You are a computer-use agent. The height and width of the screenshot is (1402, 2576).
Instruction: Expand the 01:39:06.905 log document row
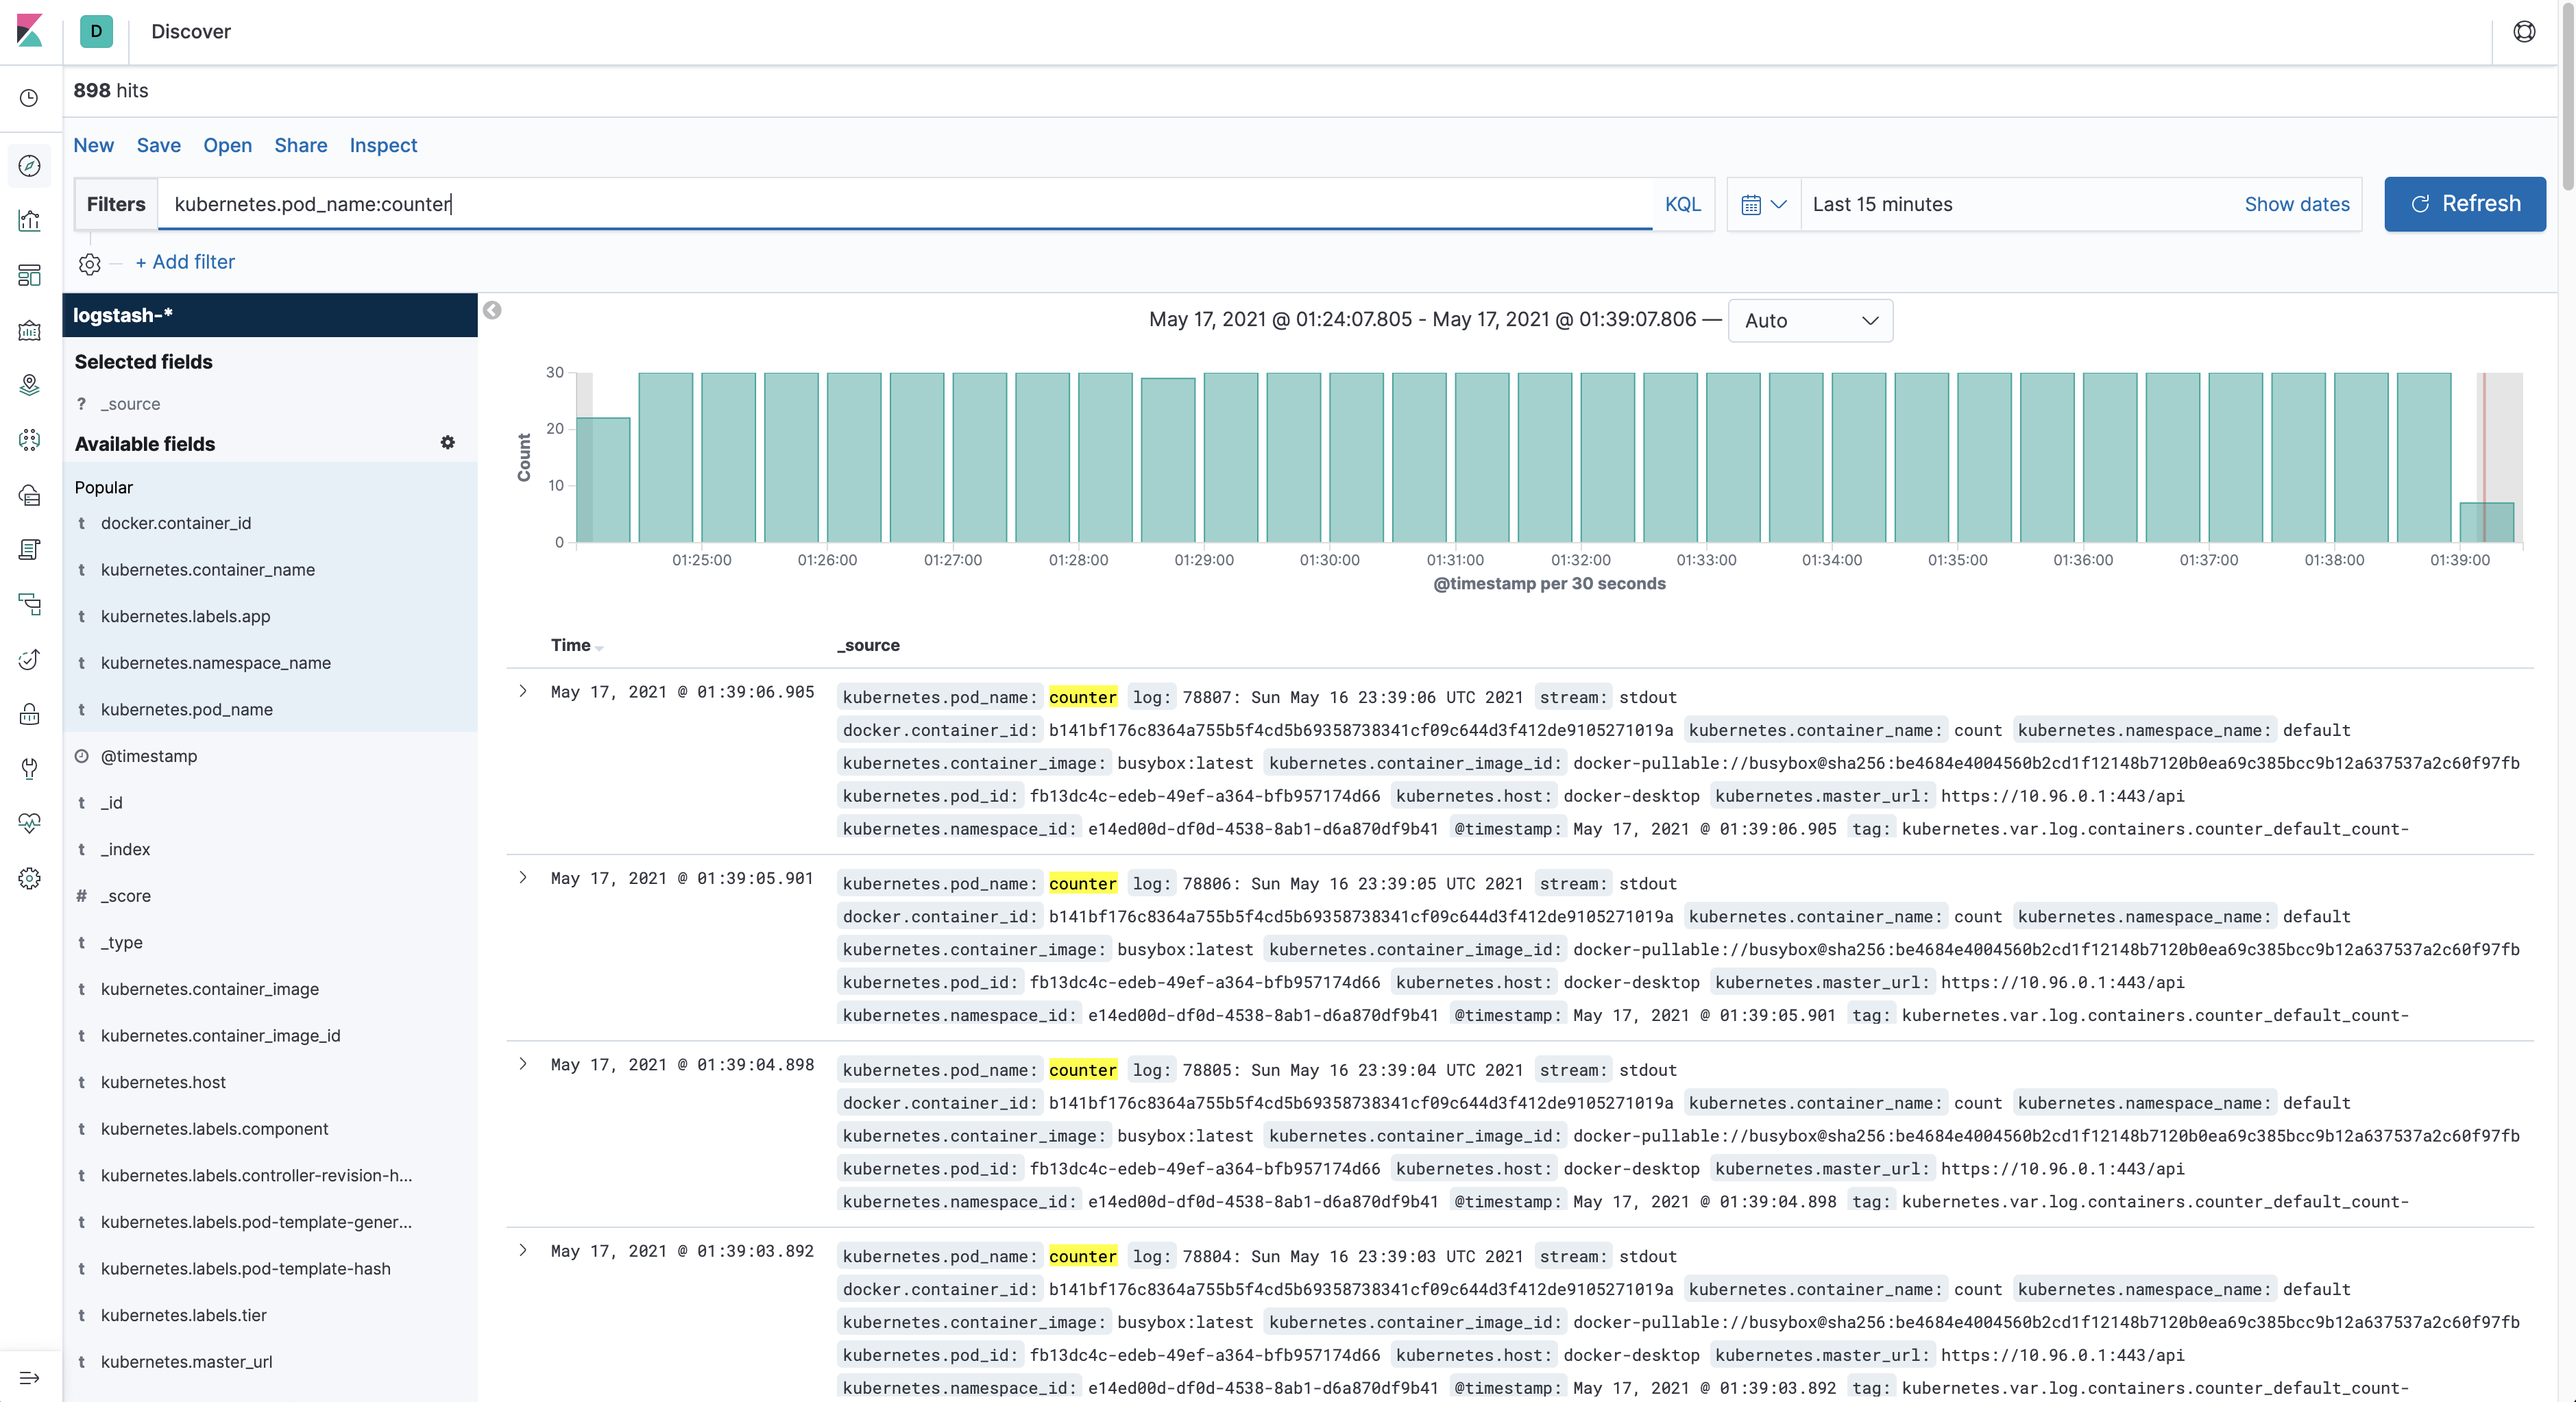[523, 691]
